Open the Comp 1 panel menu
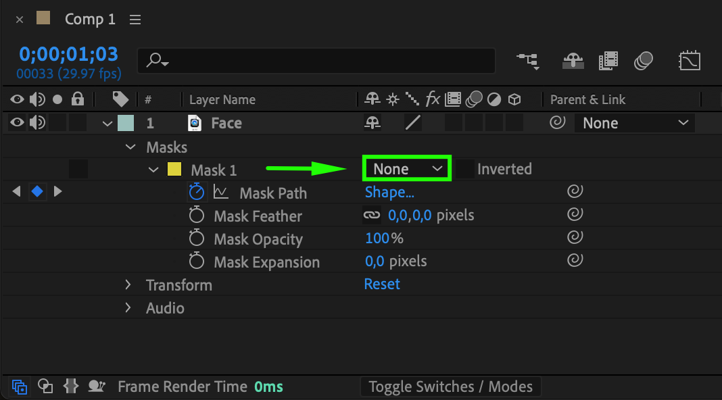This screenshot has height=400, width=722. [135, 20]
